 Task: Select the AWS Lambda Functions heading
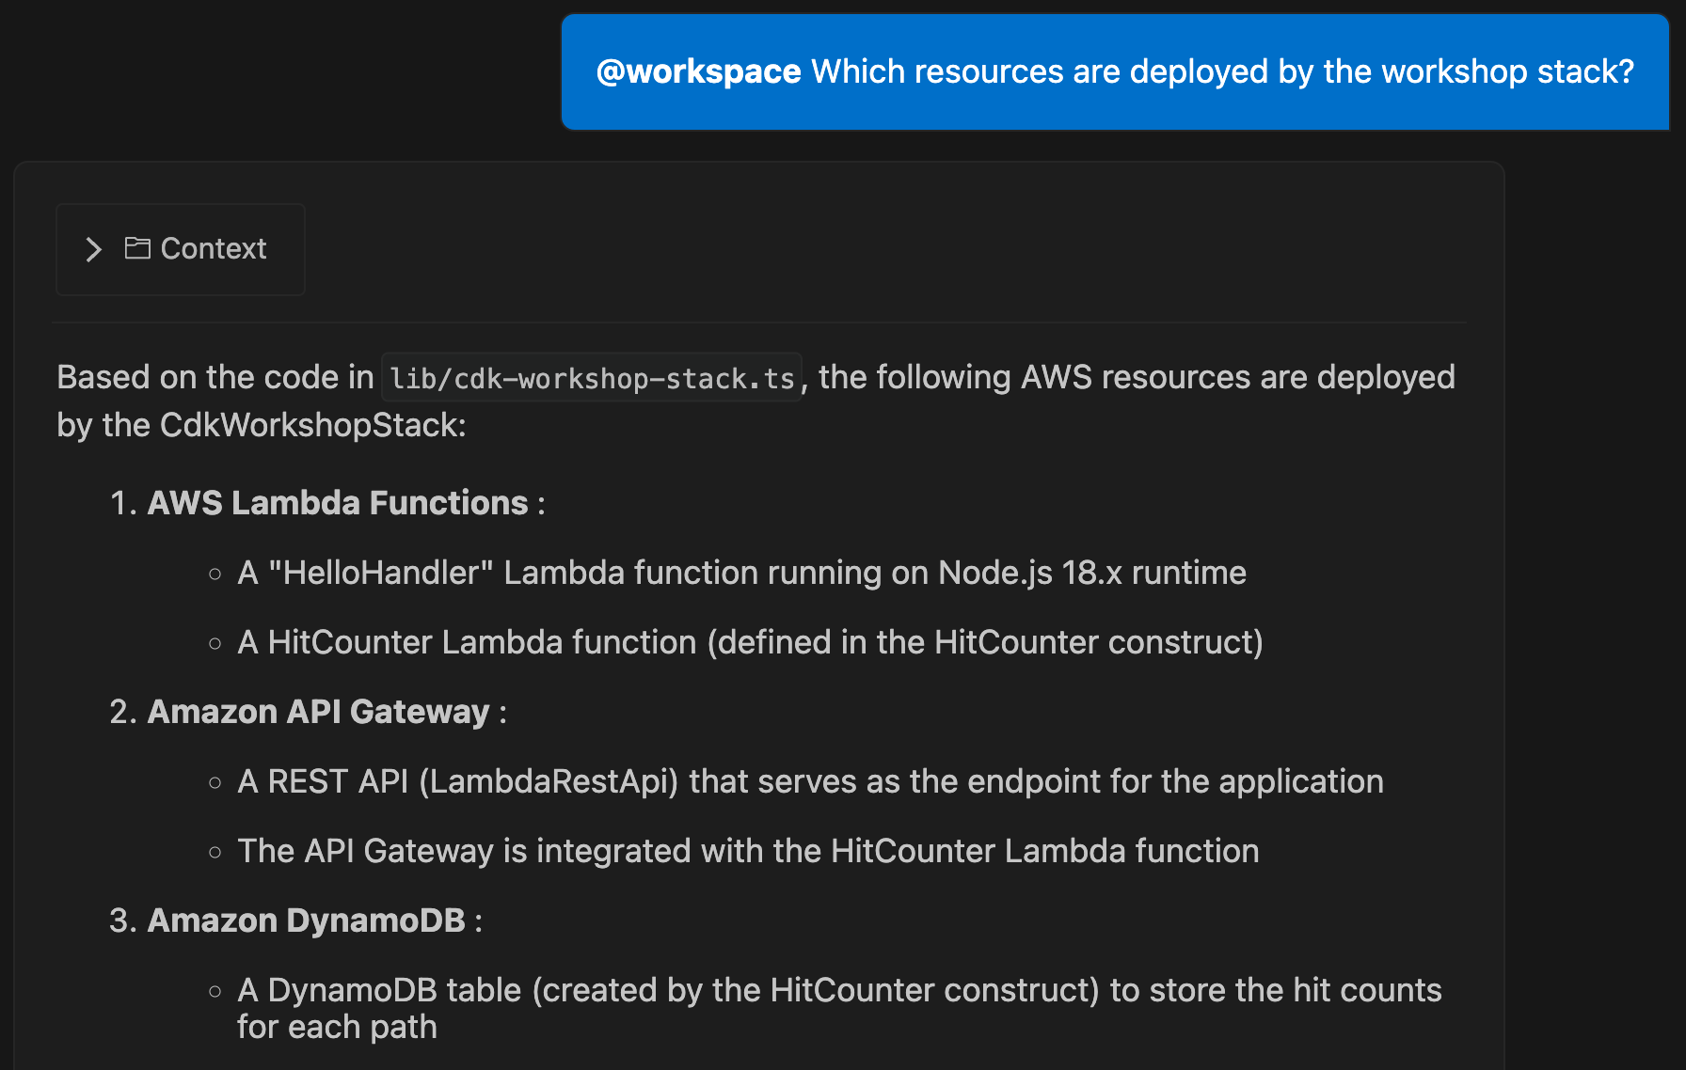pos(337,502)
